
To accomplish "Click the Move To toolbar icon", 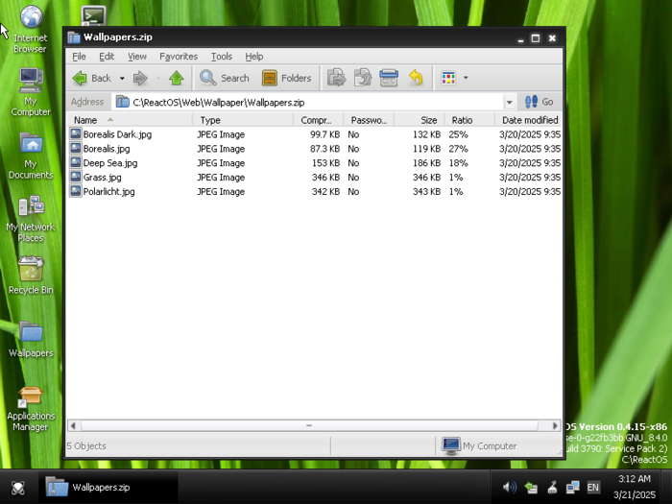I will pos(336,78).
